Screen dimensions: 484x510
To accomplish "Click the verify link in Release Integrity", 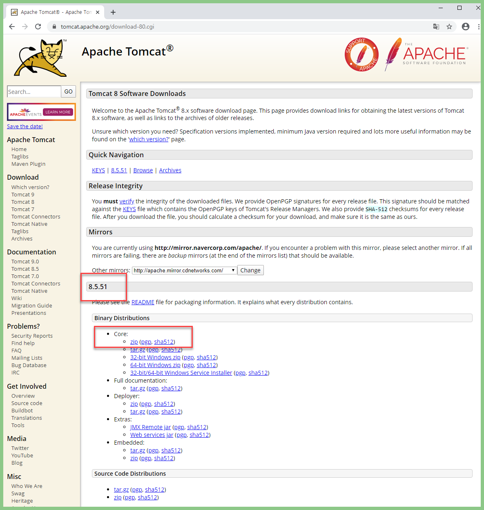I will (x=127, y=201).
